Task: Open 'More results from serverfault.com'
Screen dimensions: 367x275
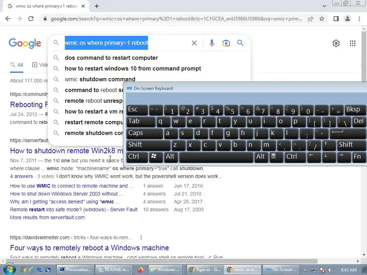Action: click(x=47, y=217)
